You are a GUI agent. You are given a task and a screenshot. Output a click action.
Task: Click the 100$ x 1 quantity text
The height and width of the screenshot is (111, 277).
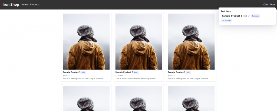(x=246, y=16)
